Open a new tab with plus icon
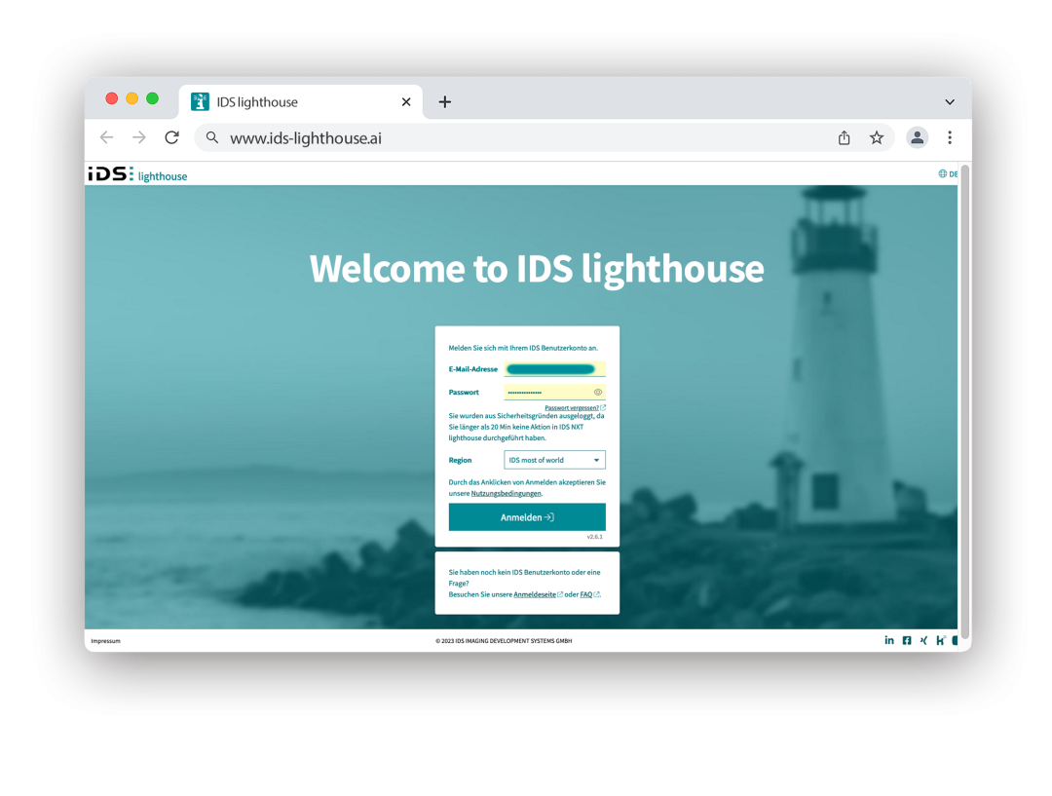Screen dimensions: 1052x796 (445, 102)
